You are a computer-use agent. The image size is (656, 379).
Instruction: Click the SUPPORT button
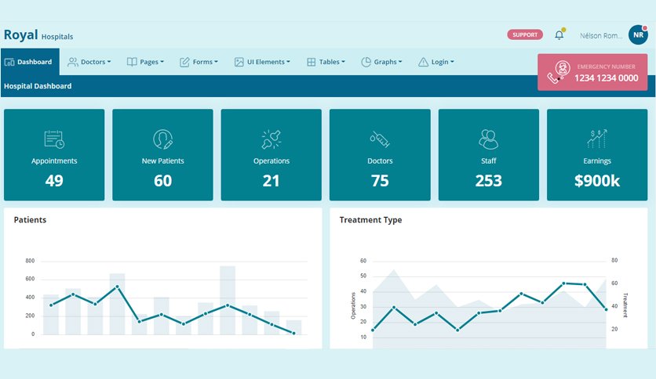pos(525,34)
